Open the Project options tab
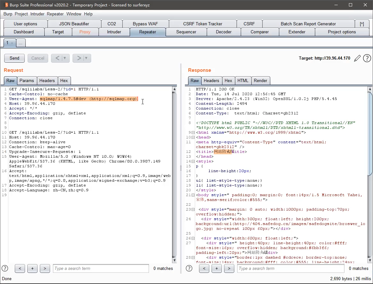Viewport: 373px width, 284px height. (x=342, y=32)
